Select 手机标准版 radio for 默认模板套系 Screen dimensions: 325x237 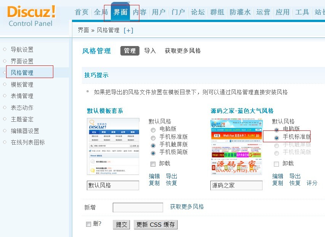pos(153,138)
